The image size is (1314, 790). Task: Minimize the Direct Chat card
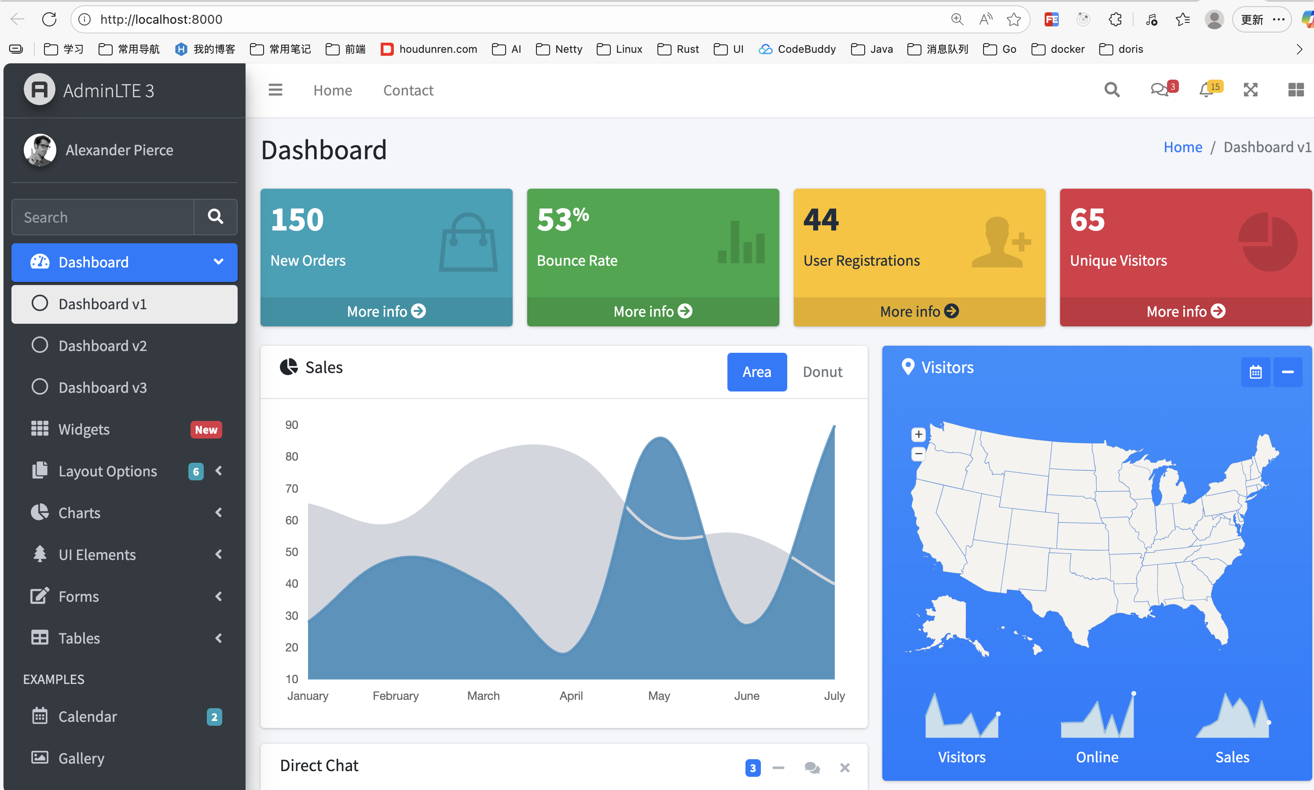click(x=778, y=768)
